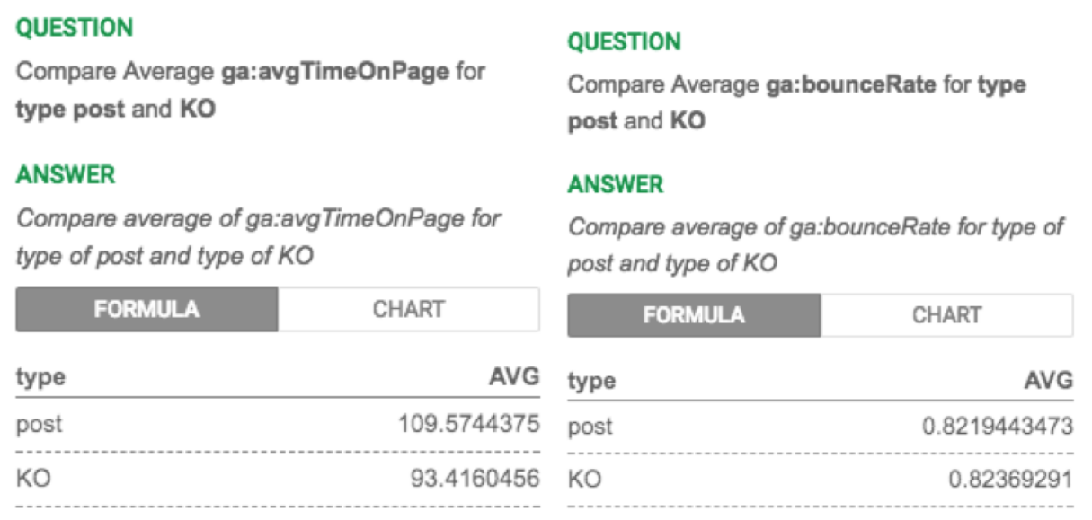Image resolution: width=1092 pixels, height=520 pixels.
Task: Click the 'type' column header in left table
Action: [x=40, y=377]
